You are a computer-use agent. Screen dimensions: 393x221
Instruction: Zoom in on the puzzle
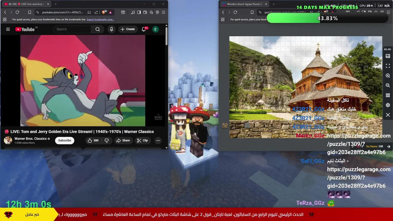[388, 76]
